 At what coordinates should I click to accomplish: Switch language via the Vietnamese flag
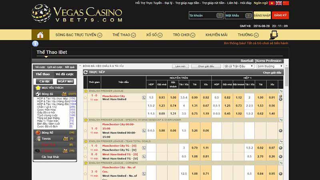pos(272,3)
